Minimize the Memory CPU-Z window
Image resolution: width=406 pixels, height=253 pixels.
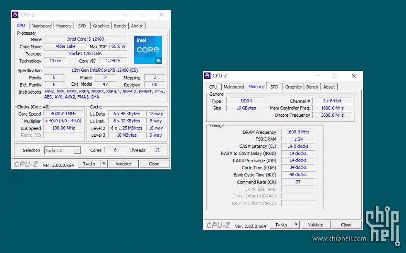tap(317, 76)
